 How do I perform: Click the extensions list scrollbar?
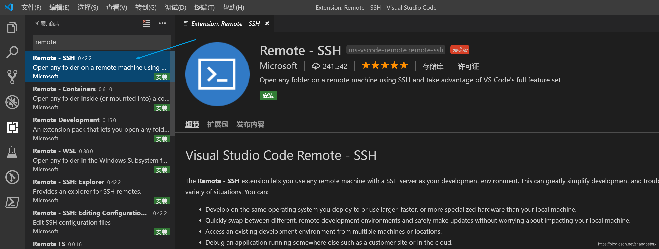point(173,94)
